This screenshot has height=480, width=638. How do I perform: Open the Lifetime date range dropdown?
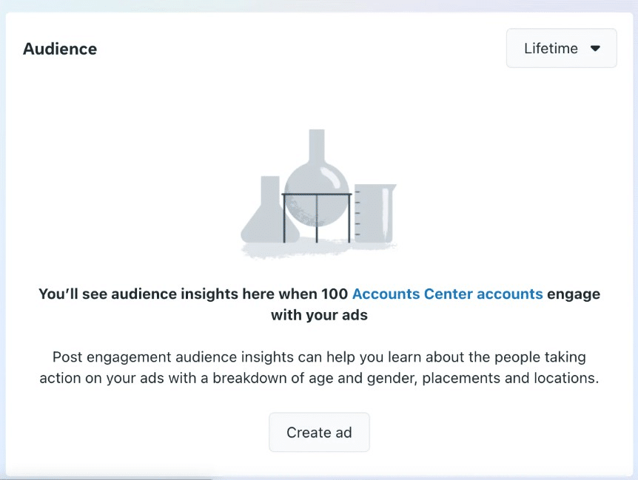coord(561,48)
